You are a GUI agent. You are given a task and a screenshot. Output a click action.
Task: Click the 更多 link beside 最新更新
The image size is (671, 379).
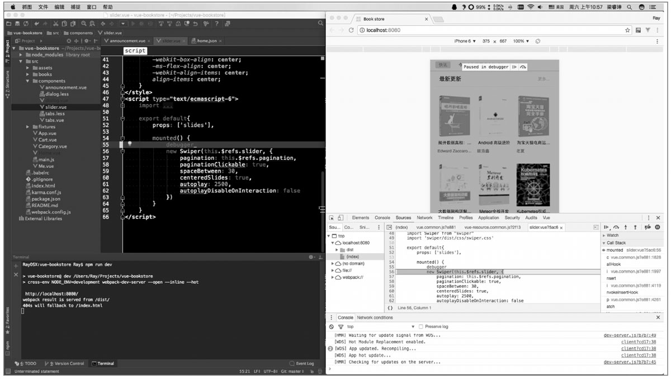pyautogui.click(x=544, y=79)
